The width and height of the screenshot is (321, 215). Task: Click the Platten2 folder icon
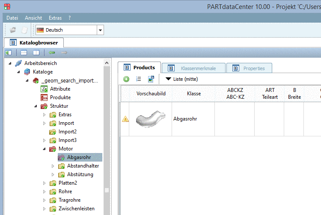[53, 183]
